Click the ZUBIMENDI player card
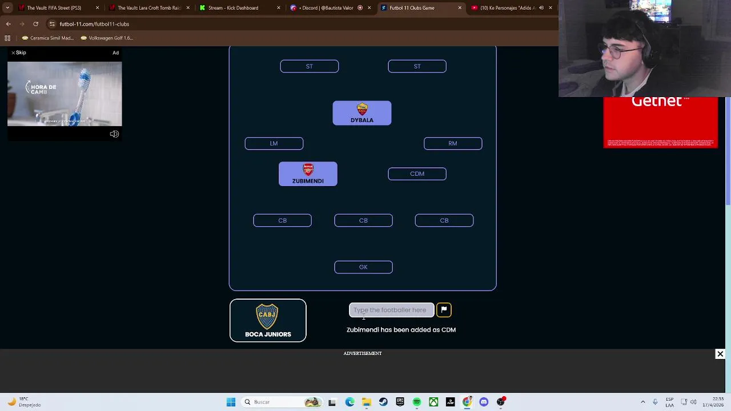The height and width of the screenshot is (411, 731). click(x=308, y=174)
